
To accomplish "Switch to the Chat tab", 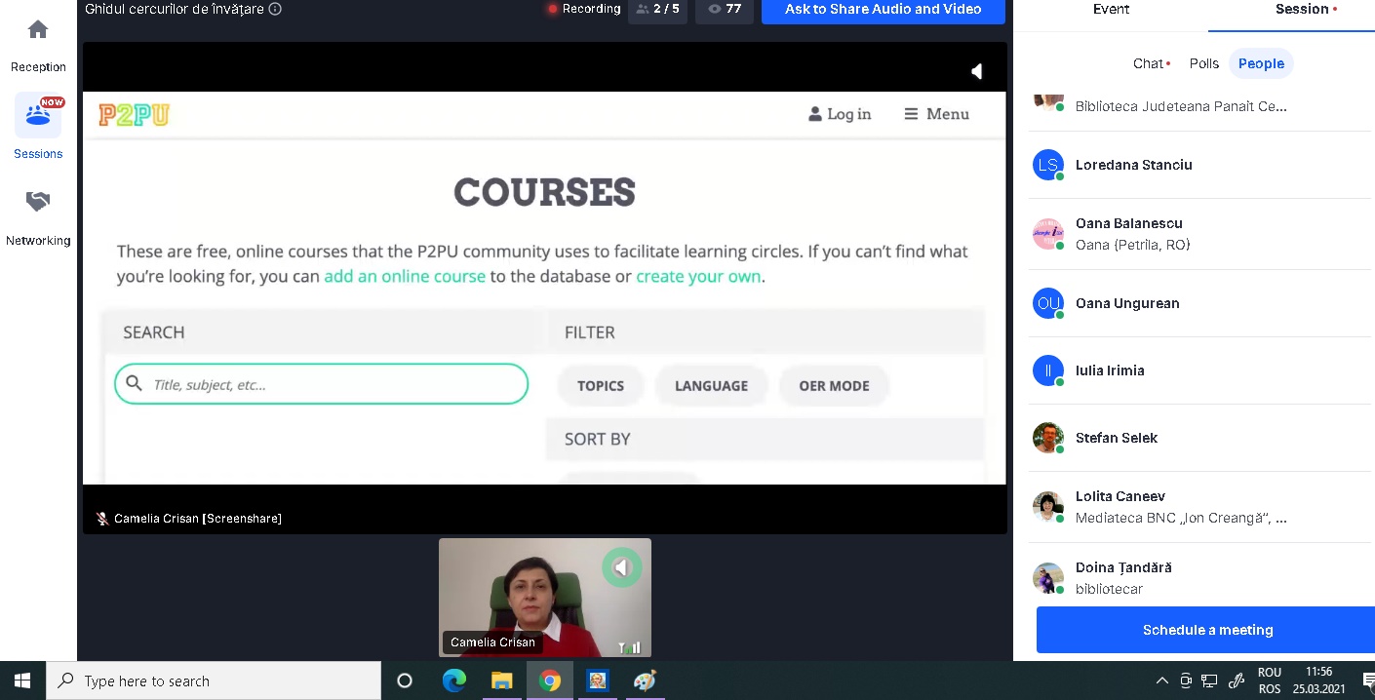I will pos(1148,63).
